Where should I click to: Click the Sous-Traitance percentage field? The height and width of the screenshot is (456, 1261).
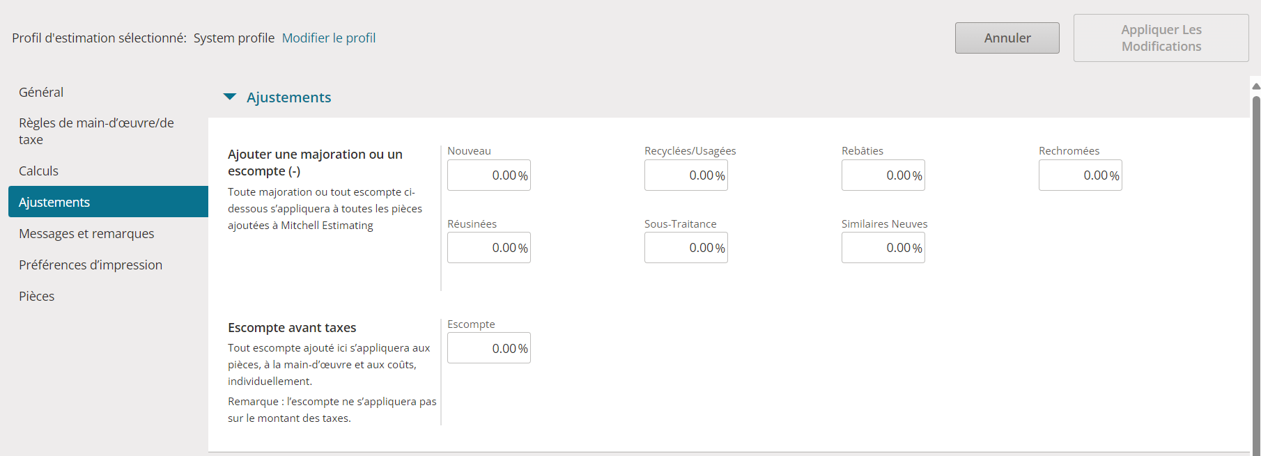[686, 248]
